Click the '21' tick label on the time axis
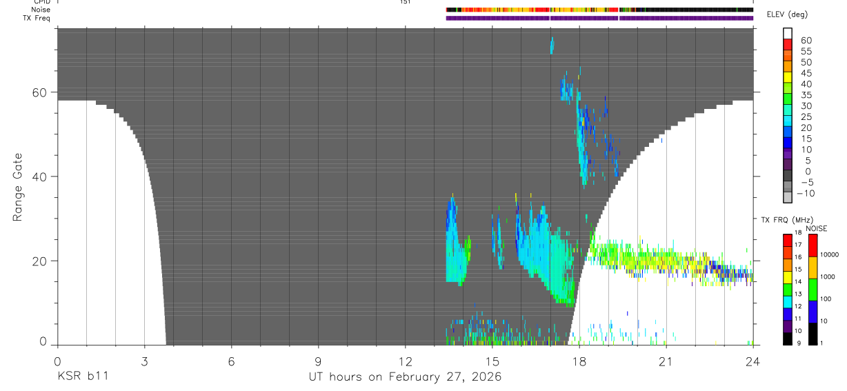Image resolution: width=847 pixels, height=391 pixels. pos(666,361)
